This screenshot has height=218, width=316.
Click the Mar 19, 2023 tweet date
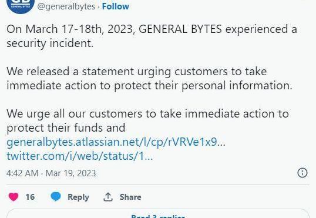point(70,173)
